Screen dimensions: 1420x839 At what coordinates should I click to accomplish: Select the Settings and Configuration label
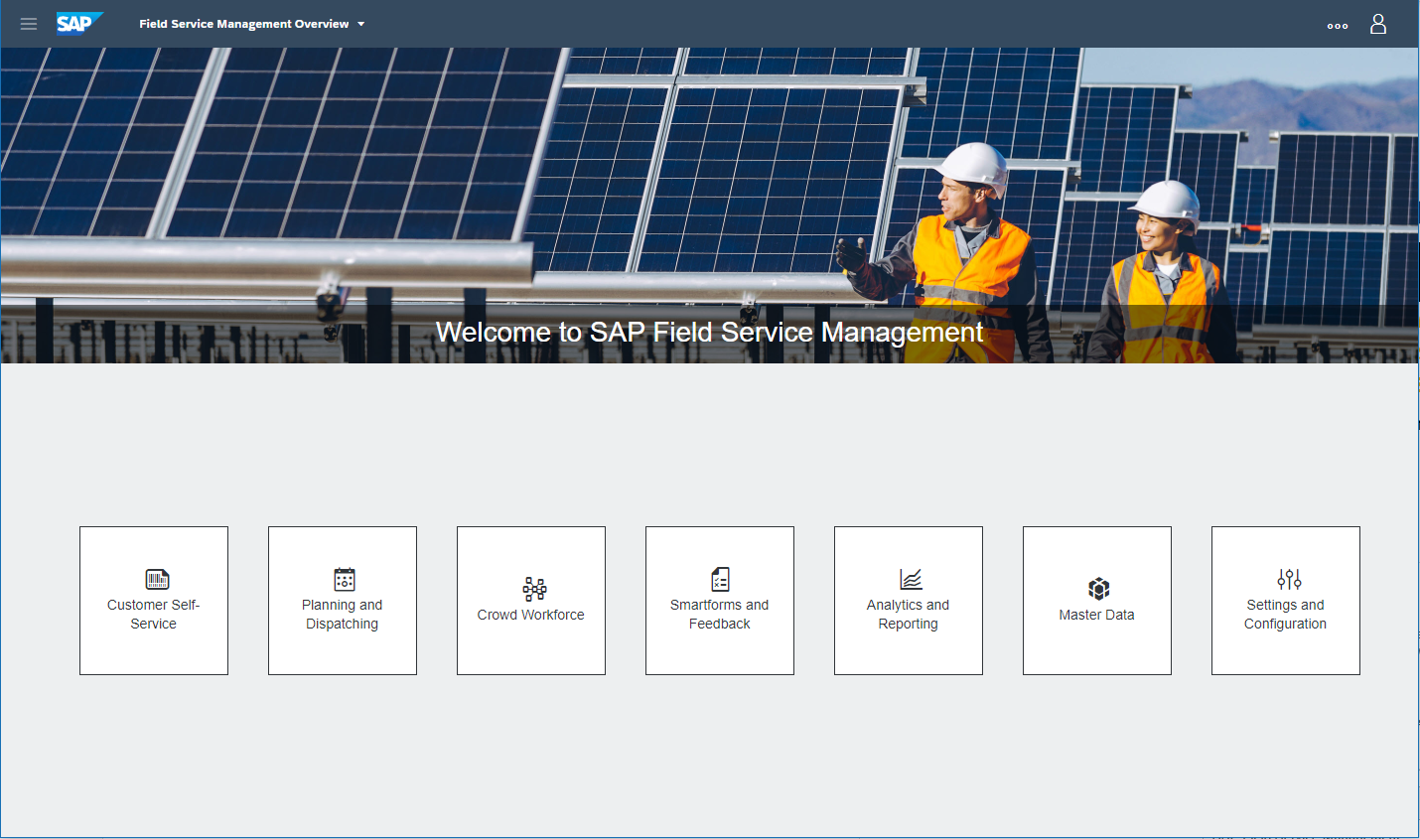1286,615
